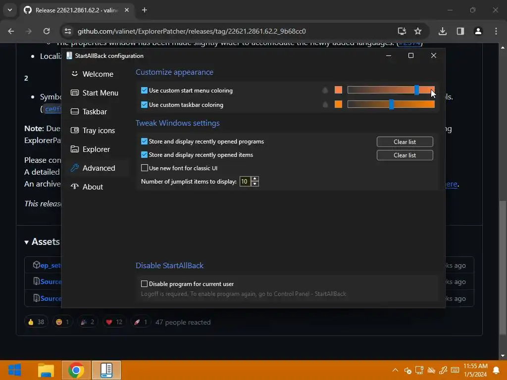Toggle Use custom taskbar coloring checkbox

pyautogui.click(x=144, y=105)
